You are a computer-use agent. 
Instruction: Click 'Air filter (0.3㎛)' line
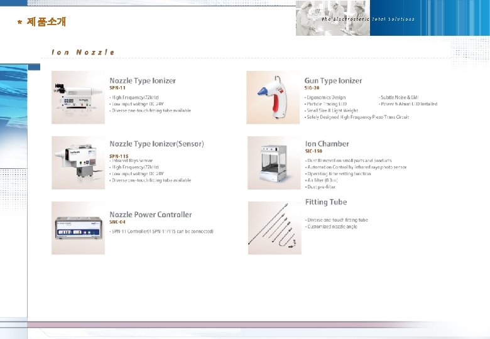[x=322, y=180]
